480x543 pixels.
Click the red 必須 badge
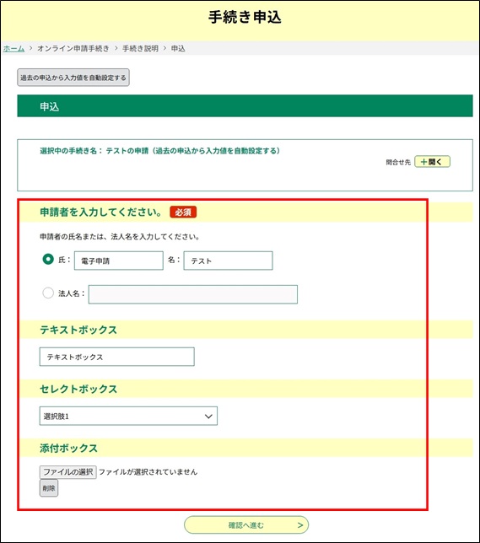183,212
